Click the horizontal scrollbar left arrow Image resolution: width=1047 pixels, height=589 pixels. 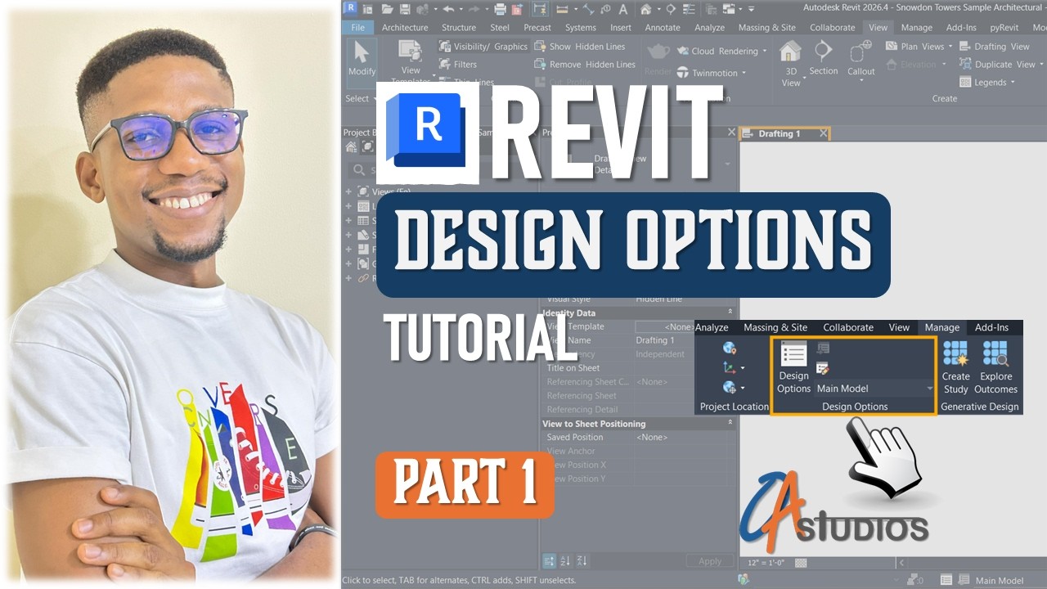pyautogui.click(x=901, y=563)
